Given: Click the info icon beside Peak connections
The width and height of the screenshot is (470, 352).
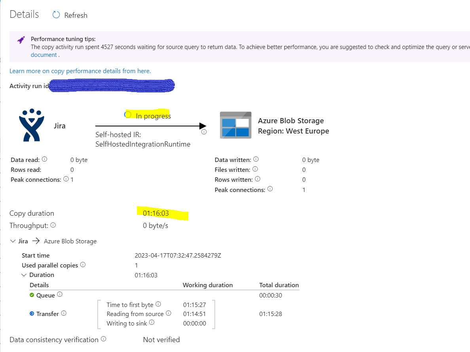Looking at the screenshot, I should point(66,179).
